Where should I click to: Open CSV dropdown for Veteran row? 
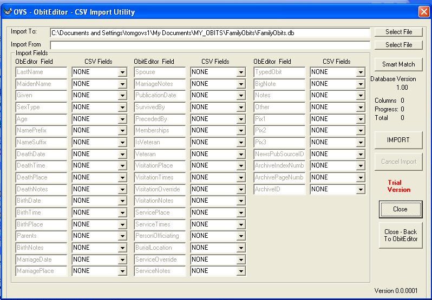241,155
